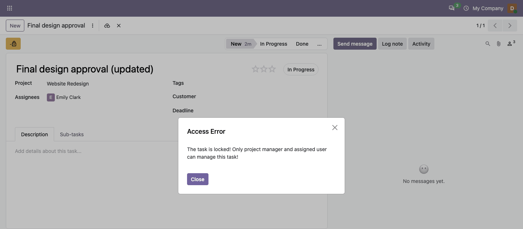Show the followers icon with count 3
This screenshot has width=523, height=229.
[511, 43]
